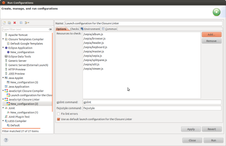
Task: Click the Close button
Action: click(x=192, y=140)
